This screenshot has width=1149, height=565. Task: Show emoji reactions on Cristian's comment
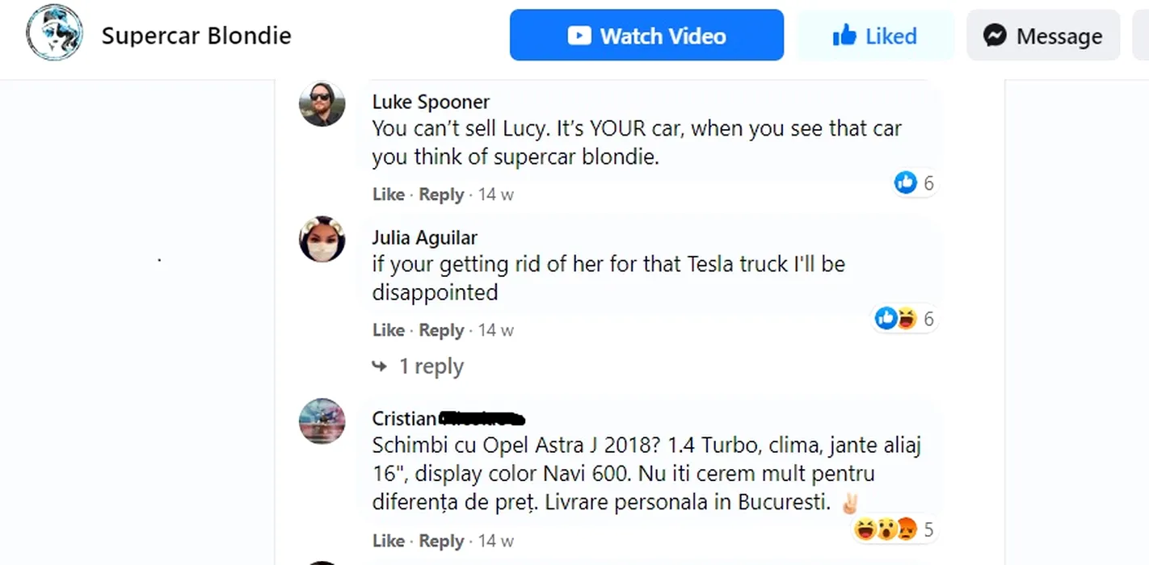pos(894,529)
